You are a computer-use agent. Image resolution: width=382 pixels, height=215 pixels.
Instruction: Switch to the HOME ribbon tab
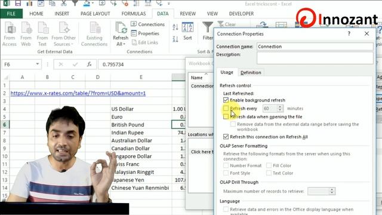pos(36,14)
